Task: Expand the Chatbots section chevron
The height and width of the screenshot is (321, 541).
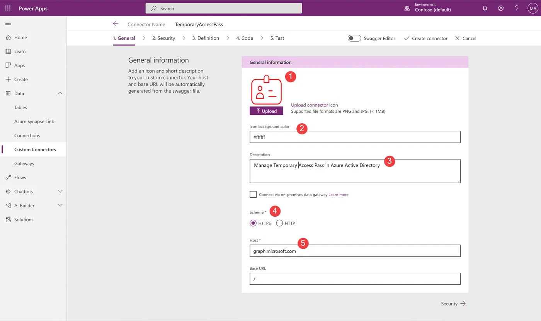Action: click(x=60, y=192)
